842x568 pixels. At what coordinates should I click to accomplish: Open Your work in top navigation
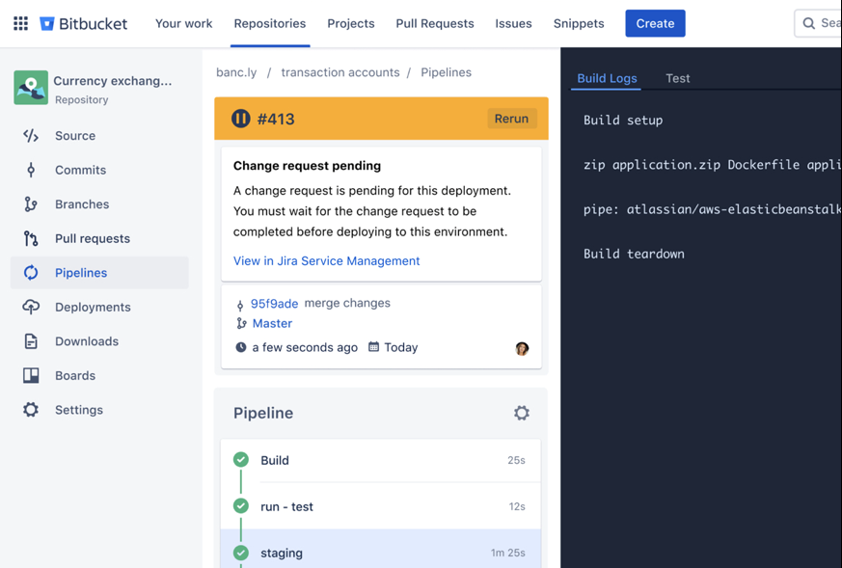pyautogui.click(x=183, y=23)
